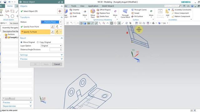Open the Move Face tool
This screenshot has height=112, width=200.
click(x=93, y=13)
